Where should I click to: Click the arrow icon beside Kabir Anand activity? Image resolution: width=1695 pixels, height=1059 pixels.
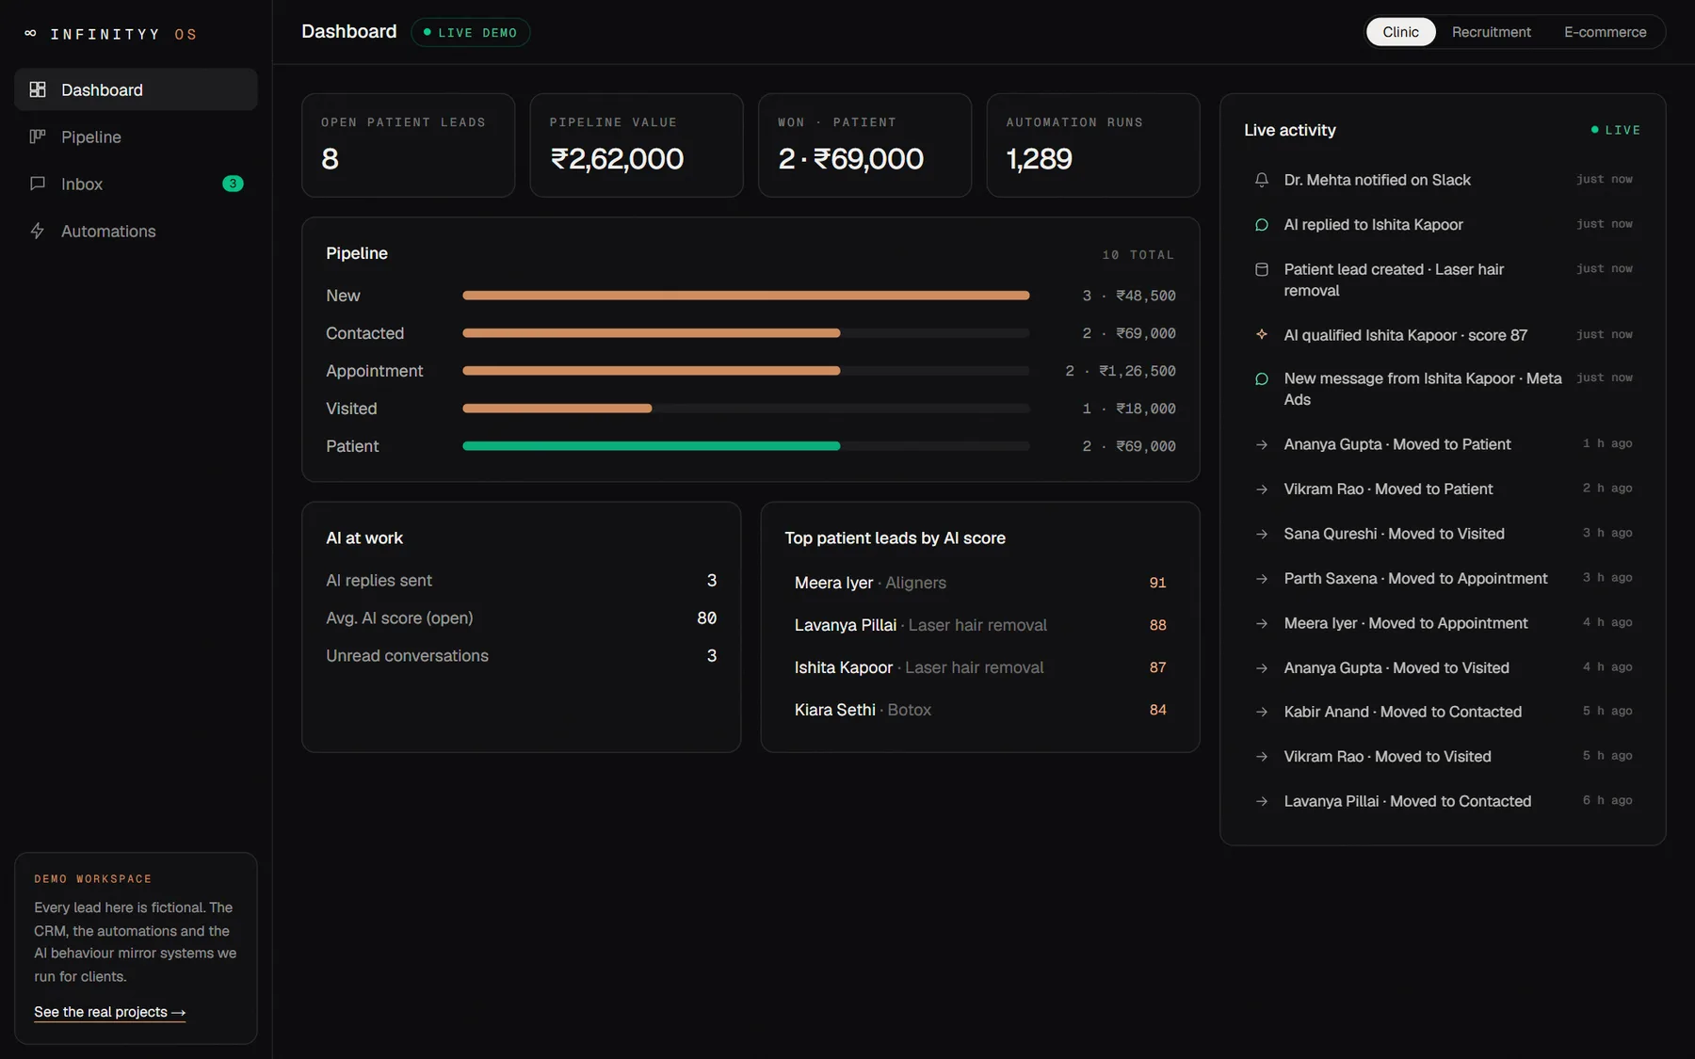[x=1262, y=712]
